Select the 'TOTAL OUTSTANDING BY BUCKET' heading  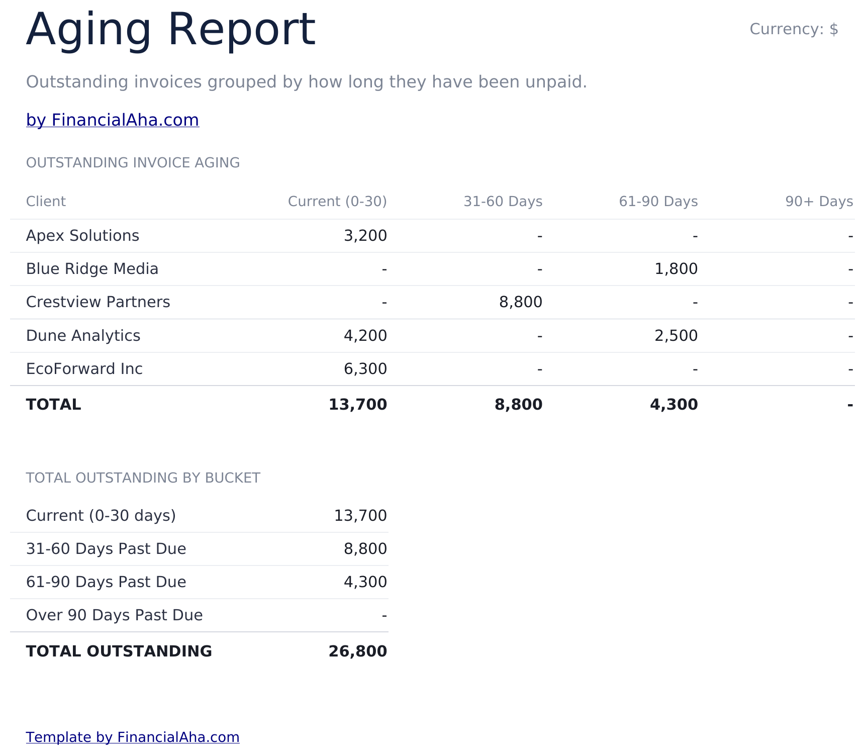click(143, 478)
